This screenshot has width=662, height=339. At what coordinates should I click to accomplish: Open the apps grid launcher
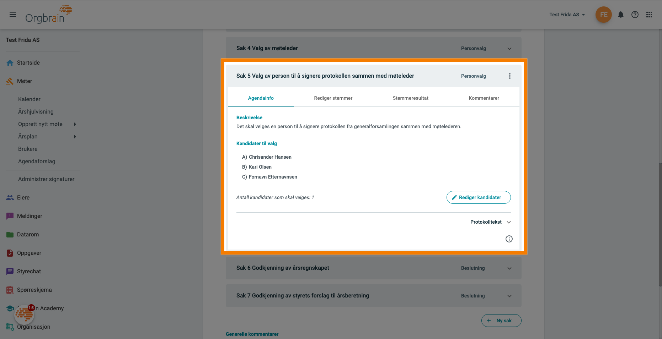pyautogui.click(x=649, y=15)
